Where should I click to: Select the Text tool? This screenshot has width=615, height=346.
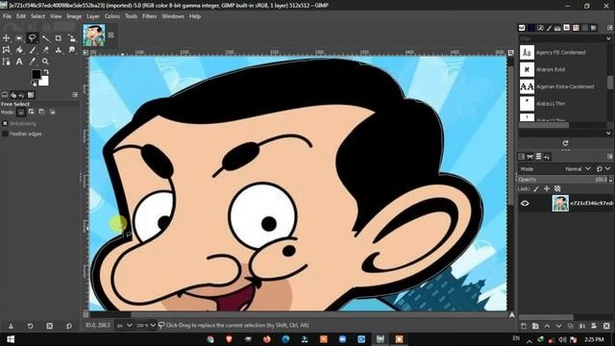click(x=19, y=62)
